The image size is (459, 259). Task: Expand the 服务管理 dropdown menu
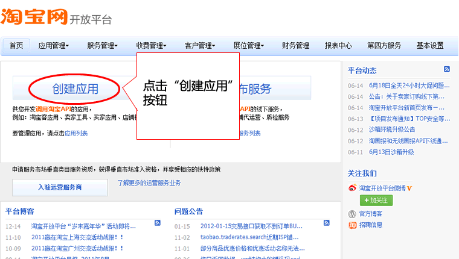pyautogui.click(x=102, y=46)
